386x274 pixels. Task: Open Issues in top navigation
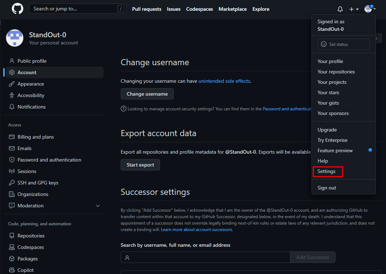click(x=174, y=9)
